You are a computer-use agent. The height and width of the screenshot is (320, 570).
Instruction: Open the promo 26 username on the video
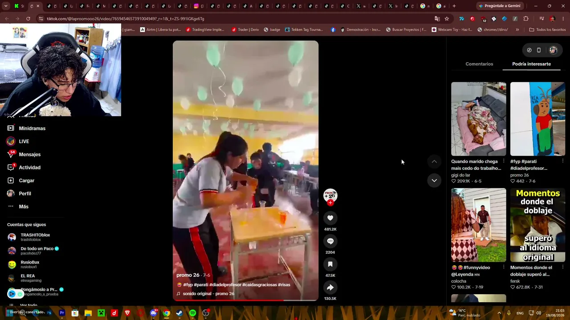188,276
